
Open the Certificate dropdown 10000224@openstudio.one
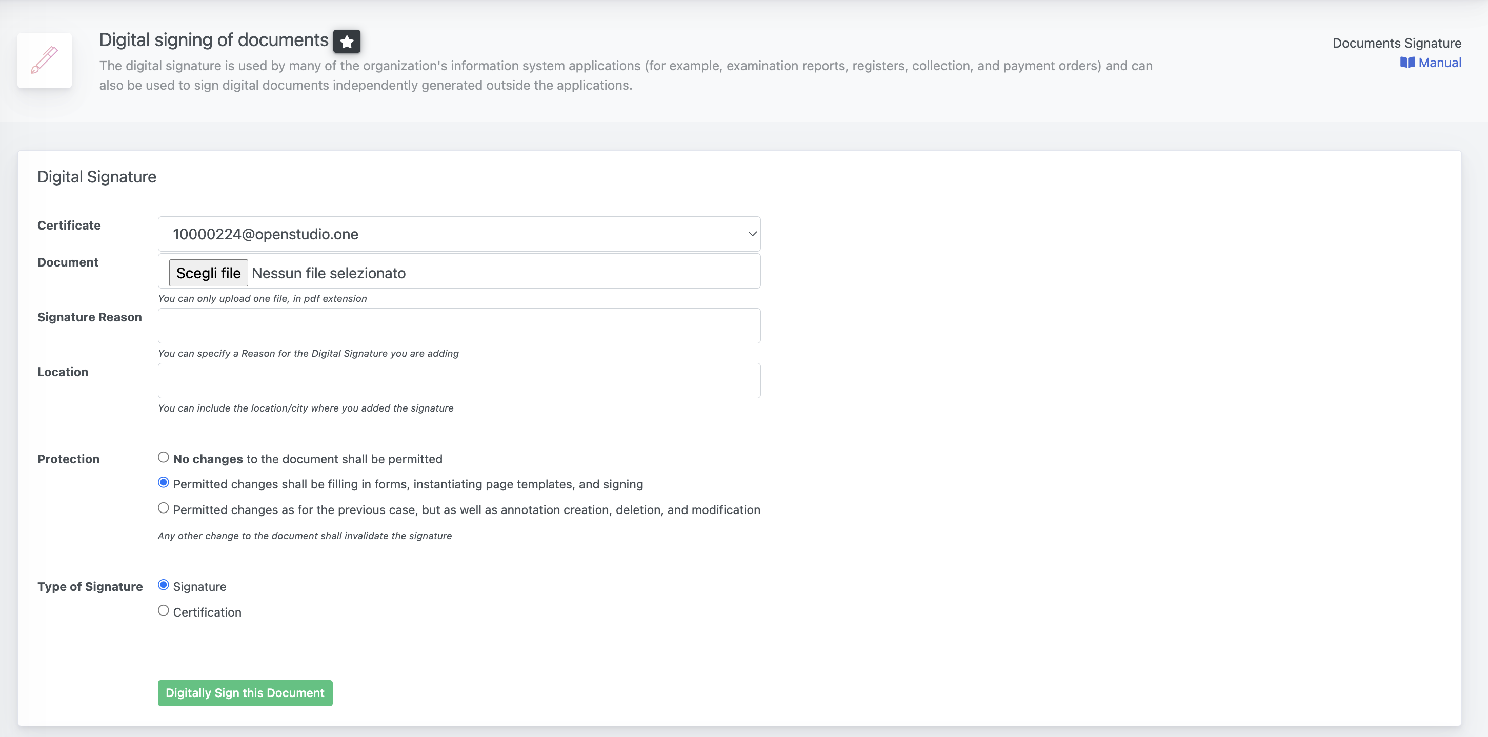[x=458, y=234]
